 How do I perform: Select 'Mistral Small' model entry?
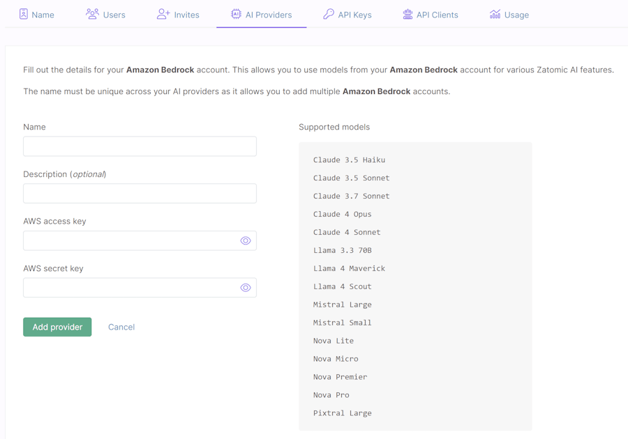343,323
